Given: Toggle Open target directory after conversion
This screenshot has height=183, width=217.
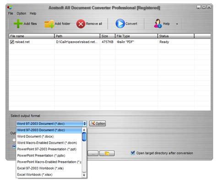Looking at the screenshot, I should 133,153.
